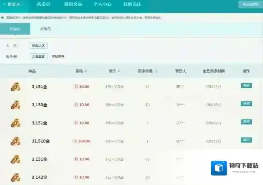This screenshot has width=263, height=185.
Task: Click the 单价 column header label
Action: tap(112, 71)
